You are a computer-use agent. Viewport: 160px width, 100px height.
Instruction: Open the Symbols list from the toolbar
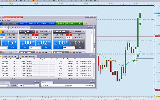pyautogui.click(x=44, y=23)
